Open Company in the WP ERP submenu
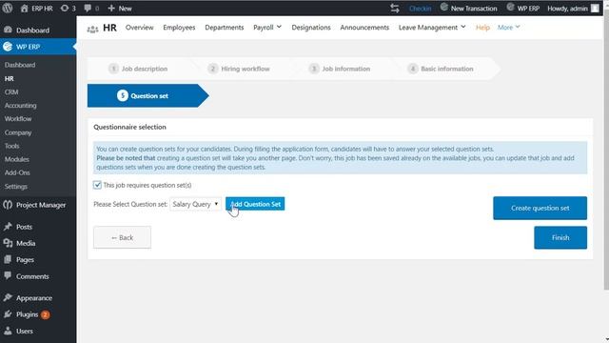 (18, 132)
